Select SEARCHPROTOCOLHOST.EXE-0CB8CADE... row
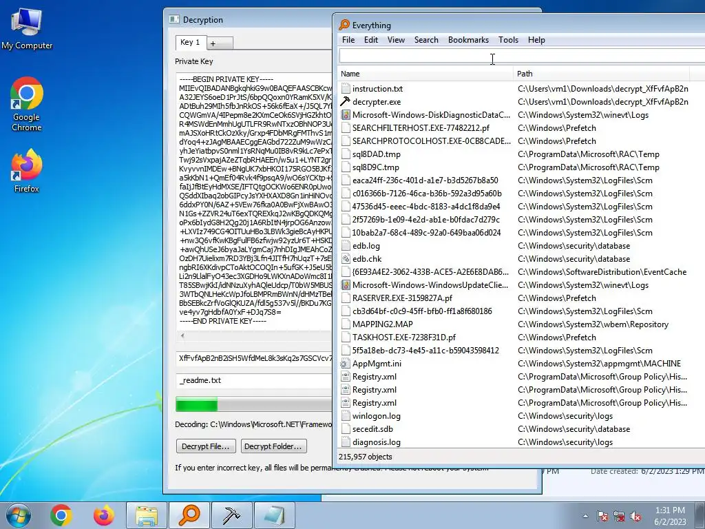Screen dimensions: 705x529 click(x=522, y=141)
